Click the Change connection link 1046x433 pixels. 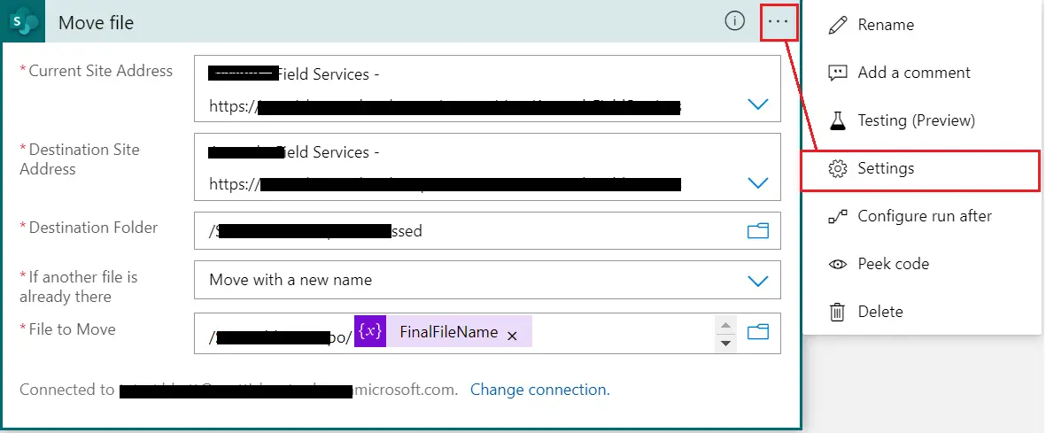pyautogui.click(x=539, y=390)
